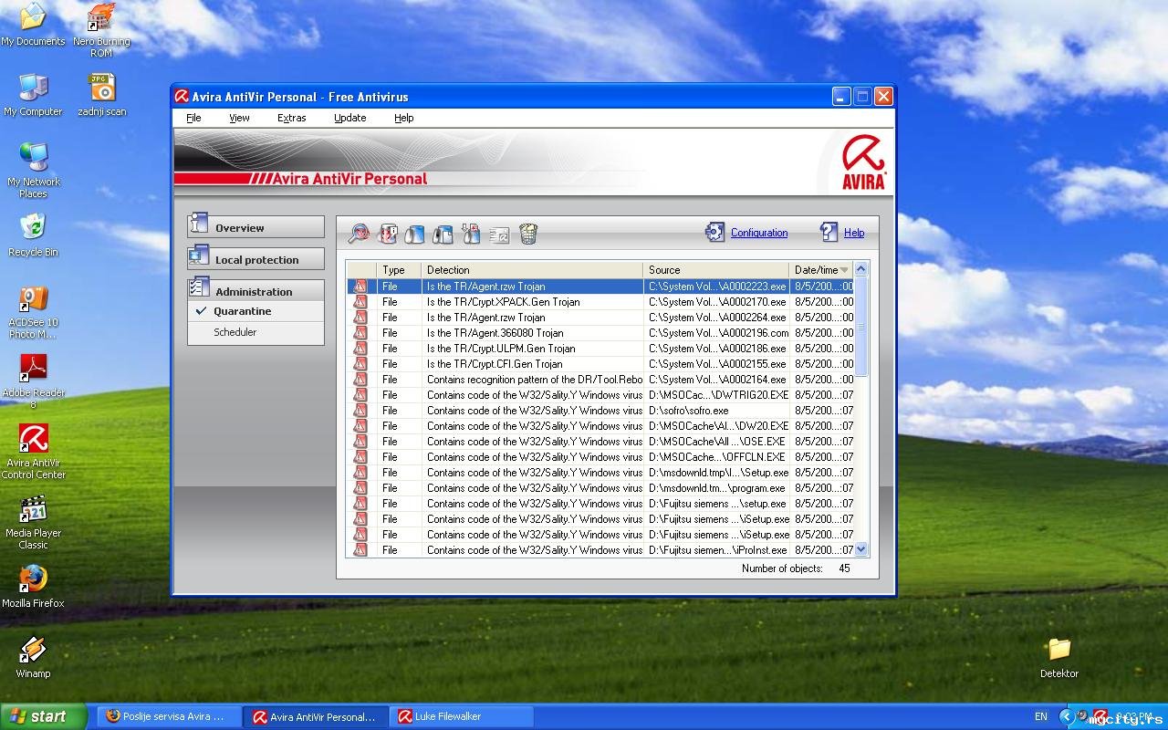Click the quarantine list scrollbar down arrow
The height and width of the screenshot is (730, 1168).
pyautogui.click(x=860, y=549)
